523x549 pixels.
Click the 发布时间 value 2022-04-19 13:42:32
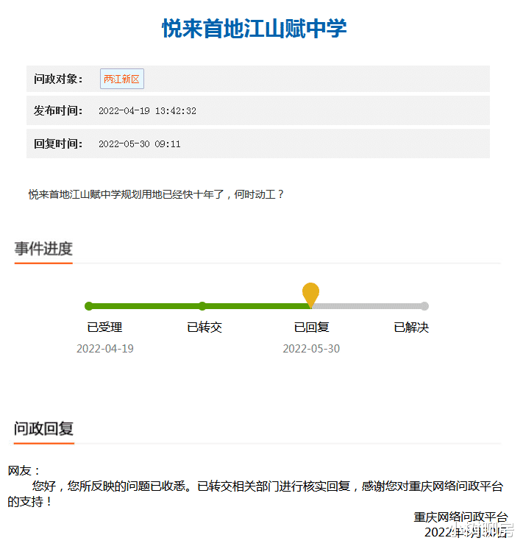[x=147, y=111]
